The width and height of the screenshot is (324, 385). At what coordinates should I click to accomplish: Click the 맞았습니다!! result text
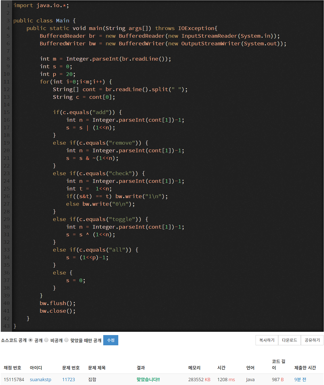point(148,379)
